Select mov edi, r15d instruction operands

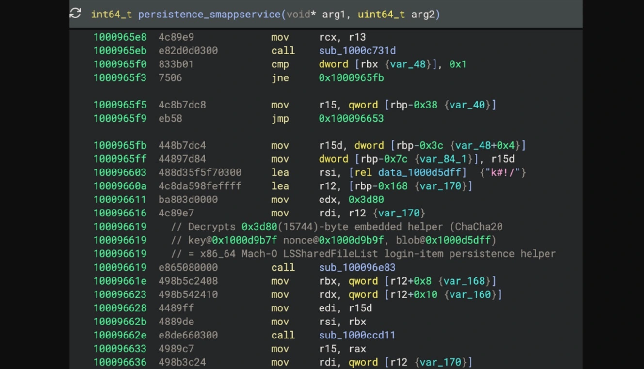coord(345,308)
